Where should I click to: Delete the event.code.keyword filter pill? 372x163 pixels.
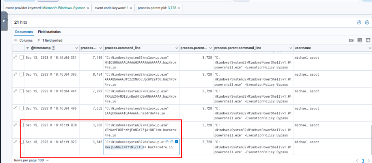[131, 8]
